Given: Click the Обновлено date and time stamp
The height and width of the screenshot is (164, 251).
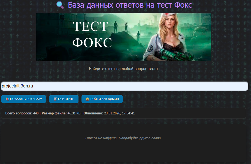Looking at the screenshot, I should 109,113.
